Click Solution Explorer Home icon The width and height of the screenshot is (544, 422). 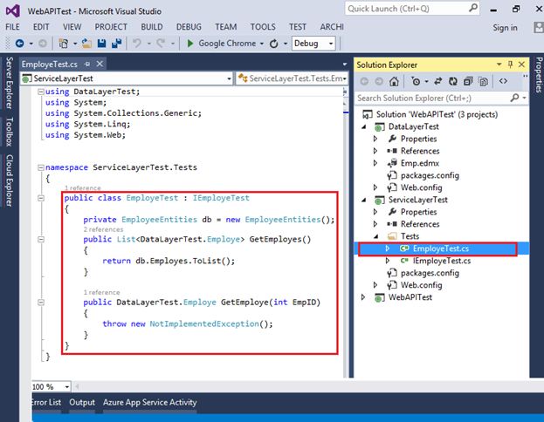click(x=394, y=81)
